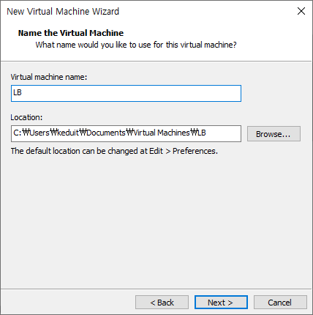The width and height of the screenshot is (313, 315).
Task: Click the default location Preferences hint text
Action: (x=114, y=151)
